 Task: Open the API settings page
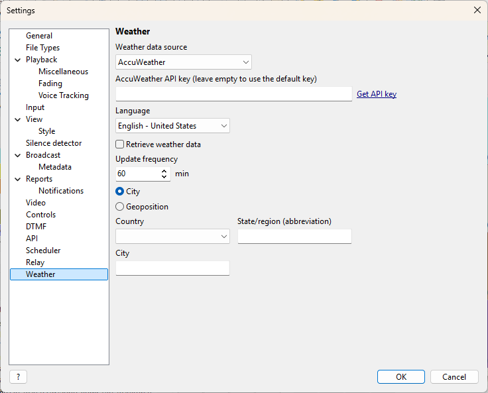point(32,239)
